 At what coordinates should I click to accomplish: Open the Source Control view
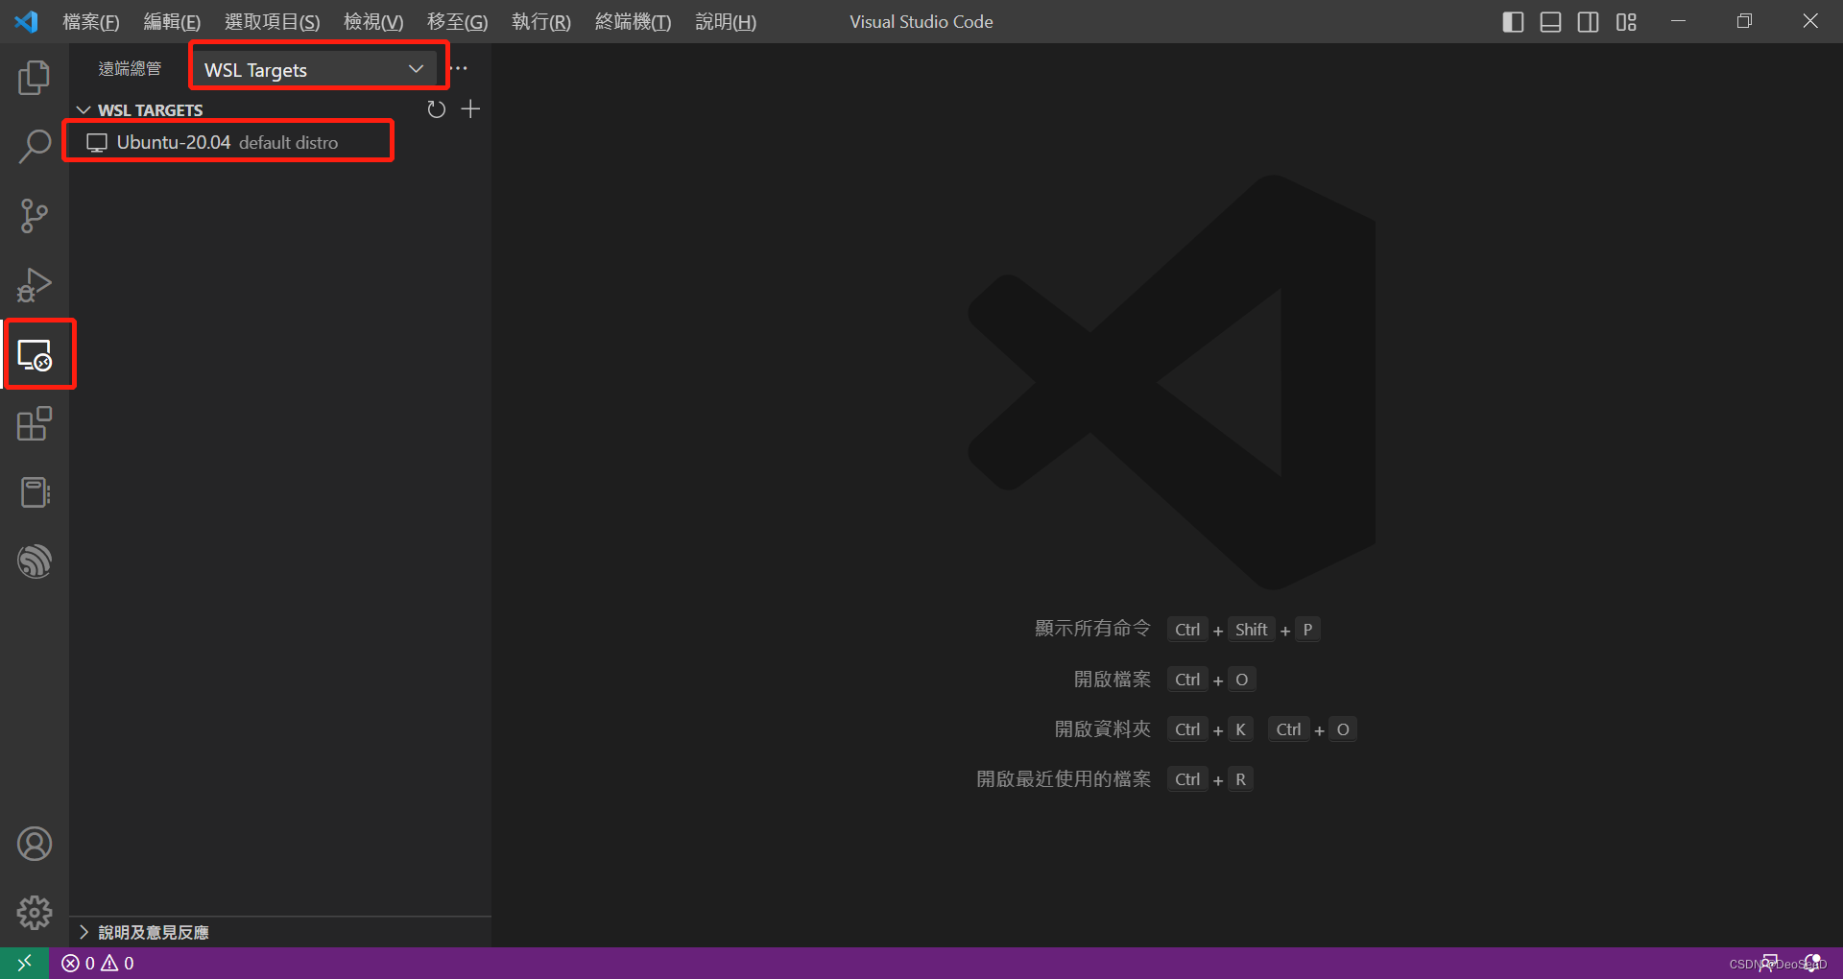[35, 216]
